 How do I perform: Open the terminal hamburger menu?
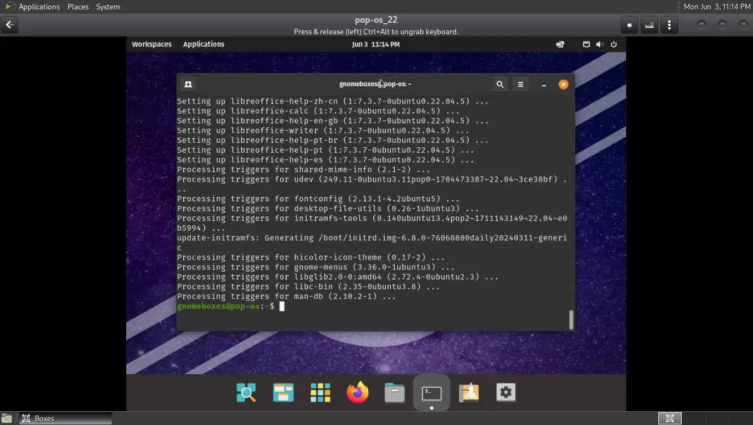(520, 84)
